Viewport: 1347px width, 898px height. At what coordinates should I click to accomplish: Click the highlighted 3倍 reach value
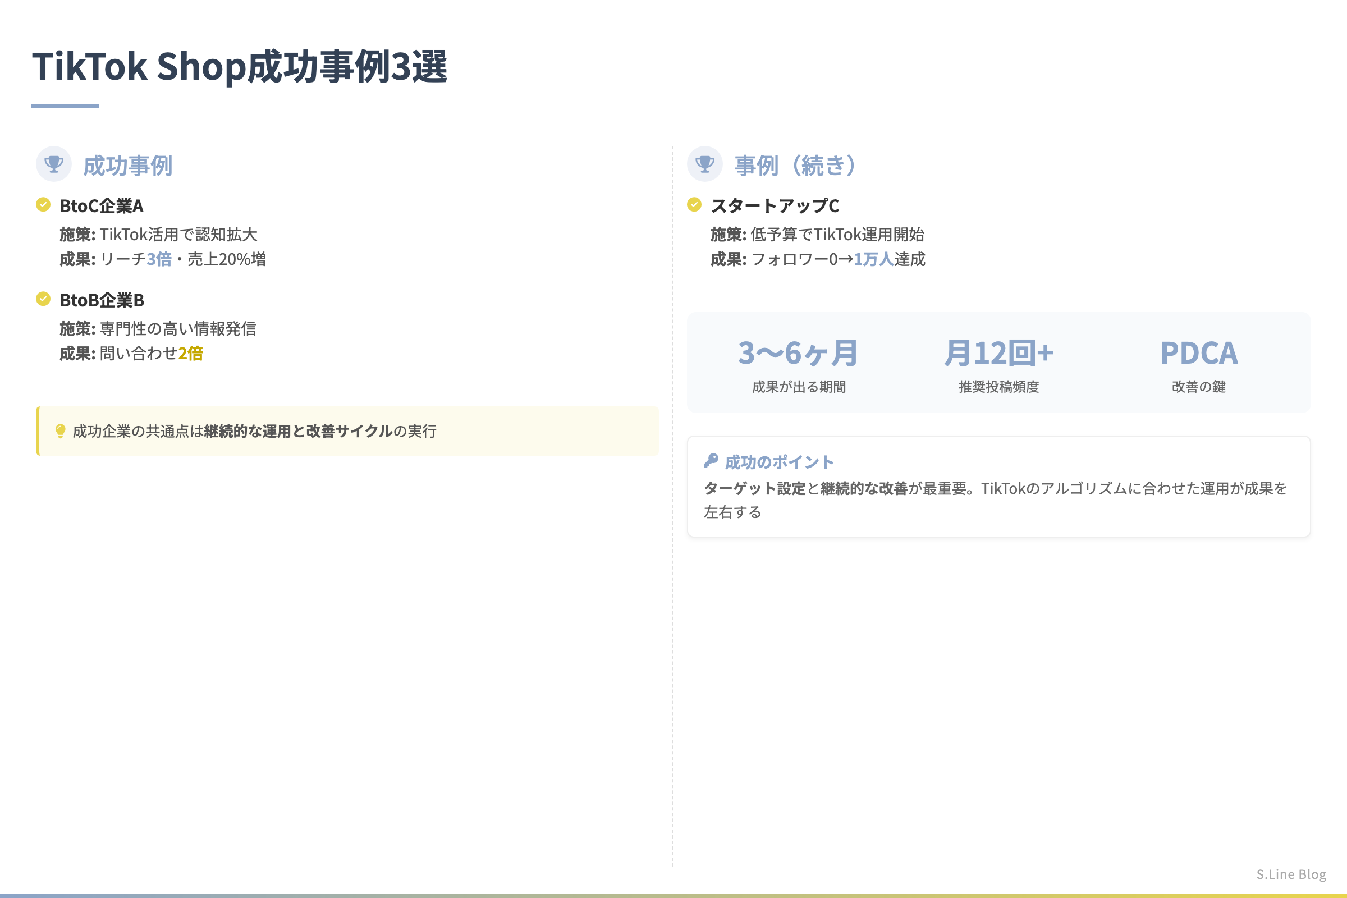159,259
